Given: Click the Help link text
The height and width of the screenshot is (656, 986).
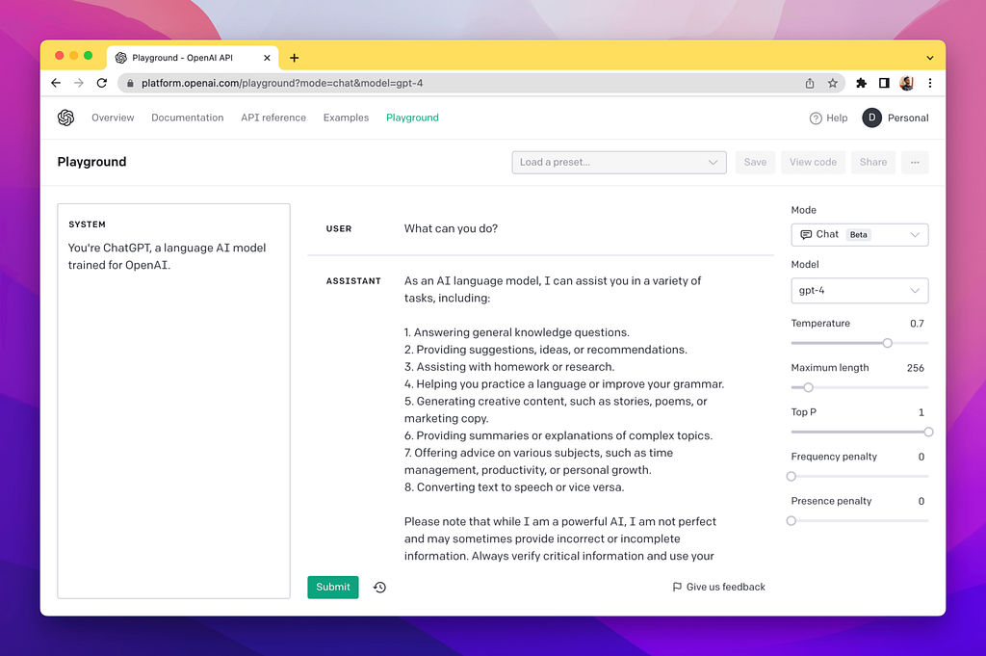Looking at the screenshot, I should (x=837, y=118).
